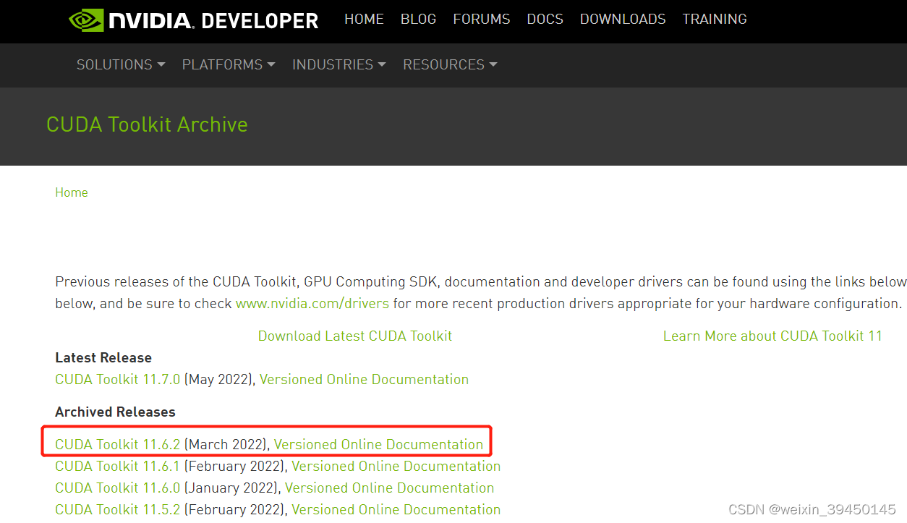Click the Archived Releases heading
This screenshot has height=523, width=907.
point(115,412)
